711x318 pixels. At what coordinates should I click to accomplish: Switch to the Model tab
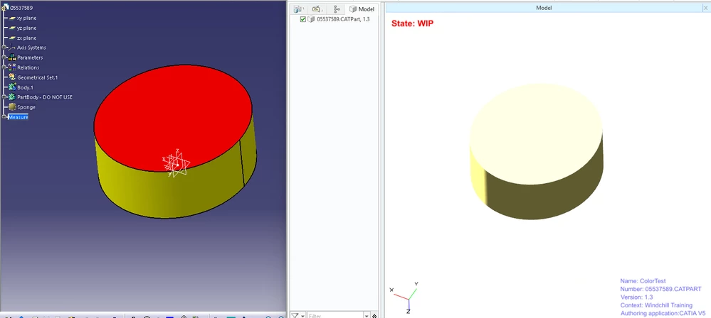(362, 9)
